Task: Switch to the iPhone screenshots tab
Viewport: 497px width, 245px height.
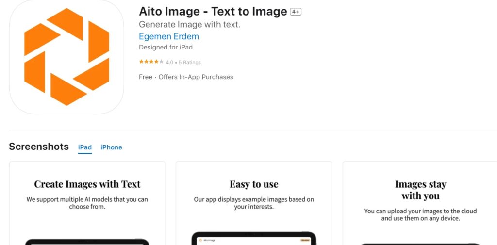Action: [111, 147]
